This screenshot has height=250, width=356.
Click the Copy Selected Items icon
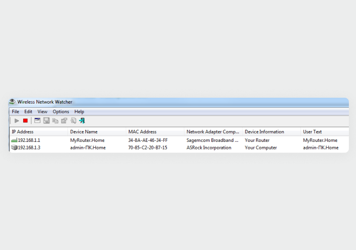55,121
